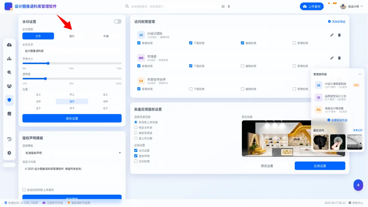Select the 文字 watermark type tab
This screenshot has height=207, width=368.
coord(38,36)
